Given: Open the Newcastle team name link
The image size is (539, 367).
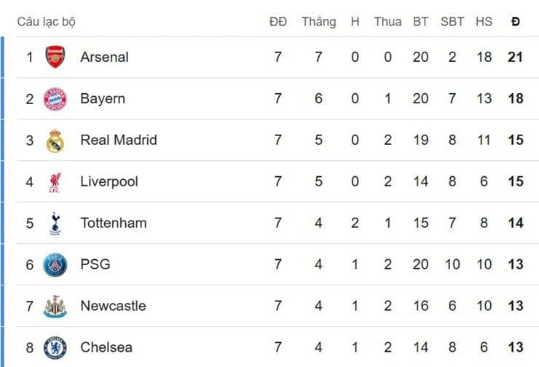Looking at the screenshot, I should (x=113, y=306).
